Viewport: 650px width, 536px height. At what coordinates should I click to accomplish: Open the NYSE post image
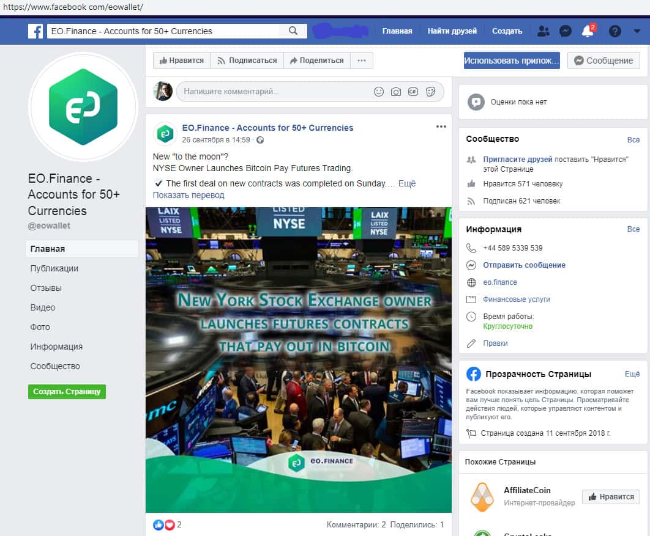299,360
